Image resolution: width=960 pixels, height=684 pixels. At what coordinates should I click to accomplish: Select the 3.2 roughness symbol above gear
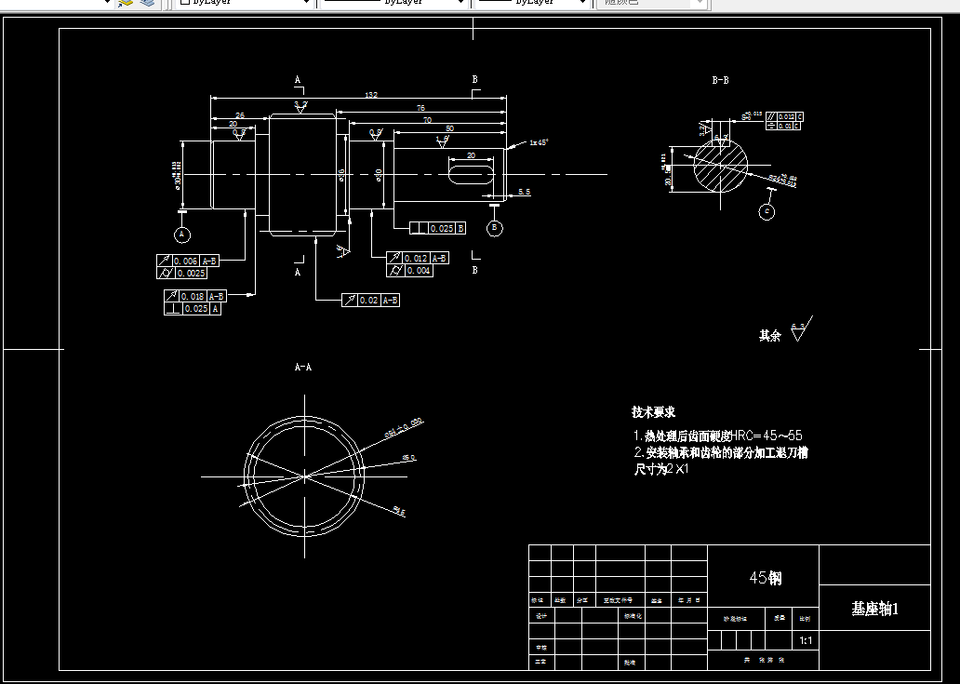coord(300,107)
